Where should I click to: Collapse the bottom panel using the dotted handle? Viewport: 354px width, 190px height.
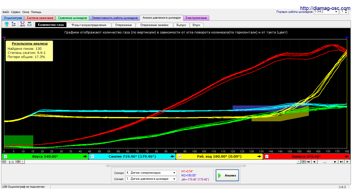[x=176, y=166]
